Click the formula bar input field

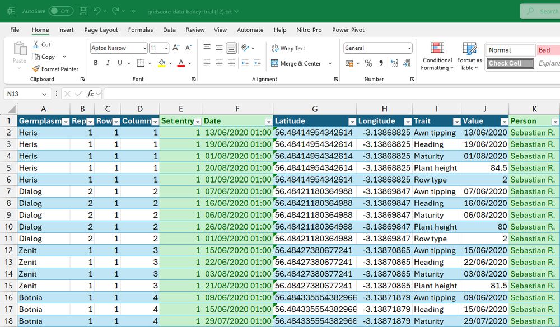[332, 94]
